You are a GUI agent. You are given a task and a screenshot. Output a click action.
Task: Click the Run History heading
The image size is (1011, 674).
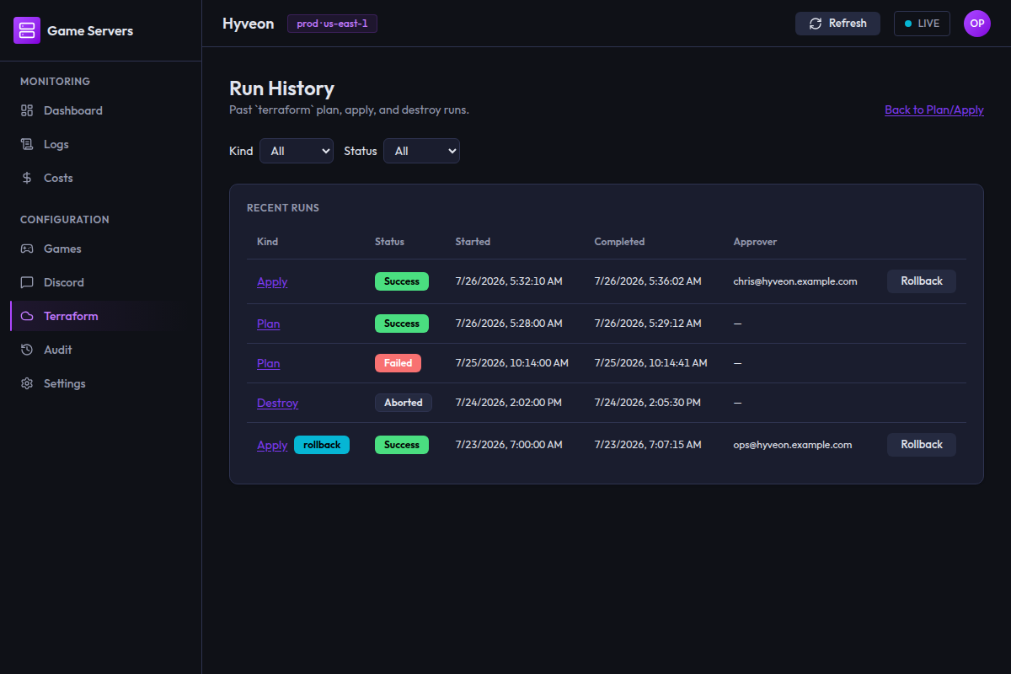pos(281,88)
